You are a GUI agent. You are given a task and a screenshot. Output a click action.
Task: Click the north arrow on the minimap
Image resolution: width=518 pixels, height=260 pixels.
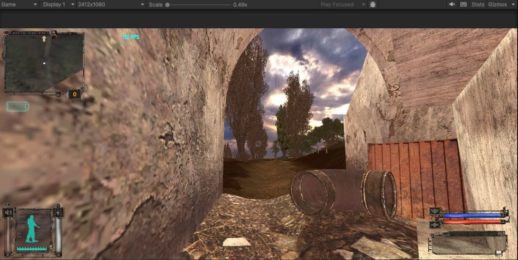[x=44, y=39]
